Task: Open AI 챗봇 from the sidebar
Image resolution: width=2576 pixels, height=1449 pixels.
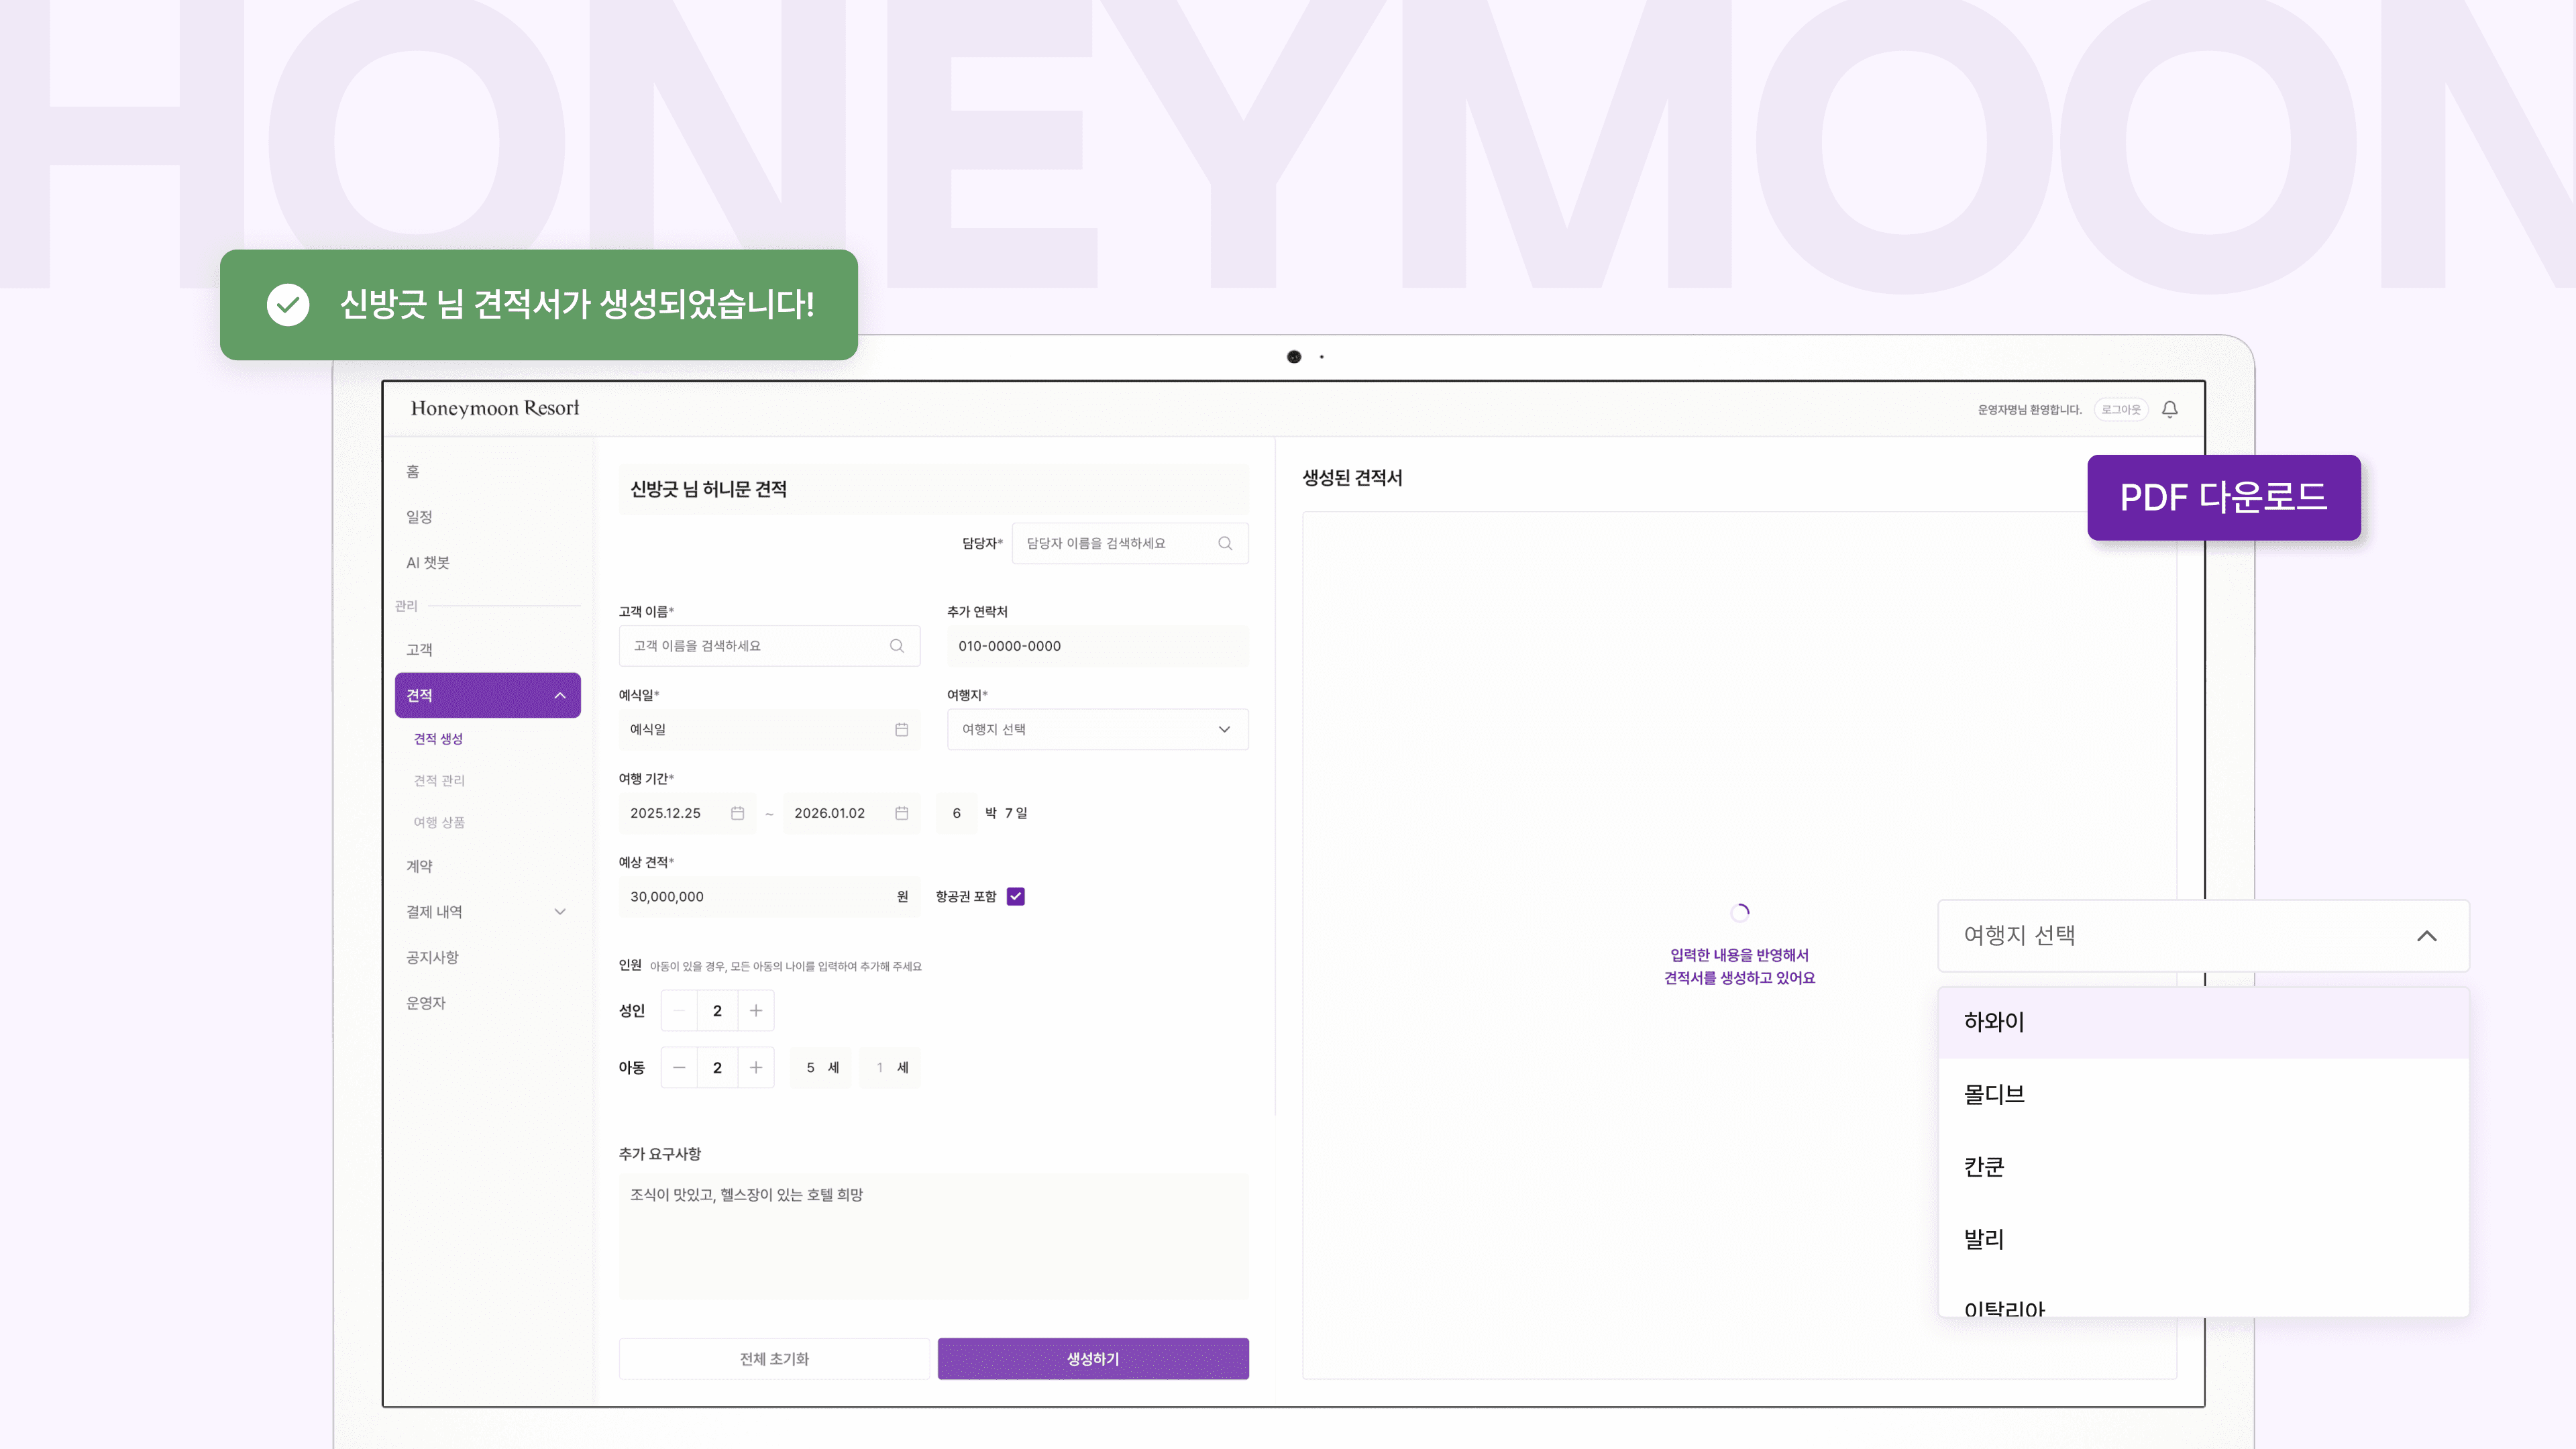Action: point(428,562)
